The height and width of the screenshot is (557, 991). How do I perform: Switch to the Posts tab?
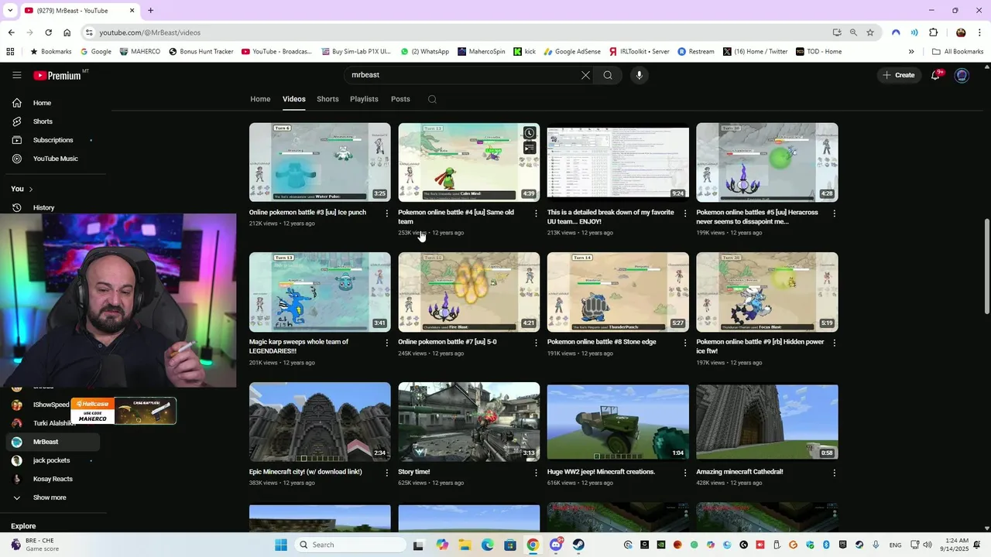point(400,99)
